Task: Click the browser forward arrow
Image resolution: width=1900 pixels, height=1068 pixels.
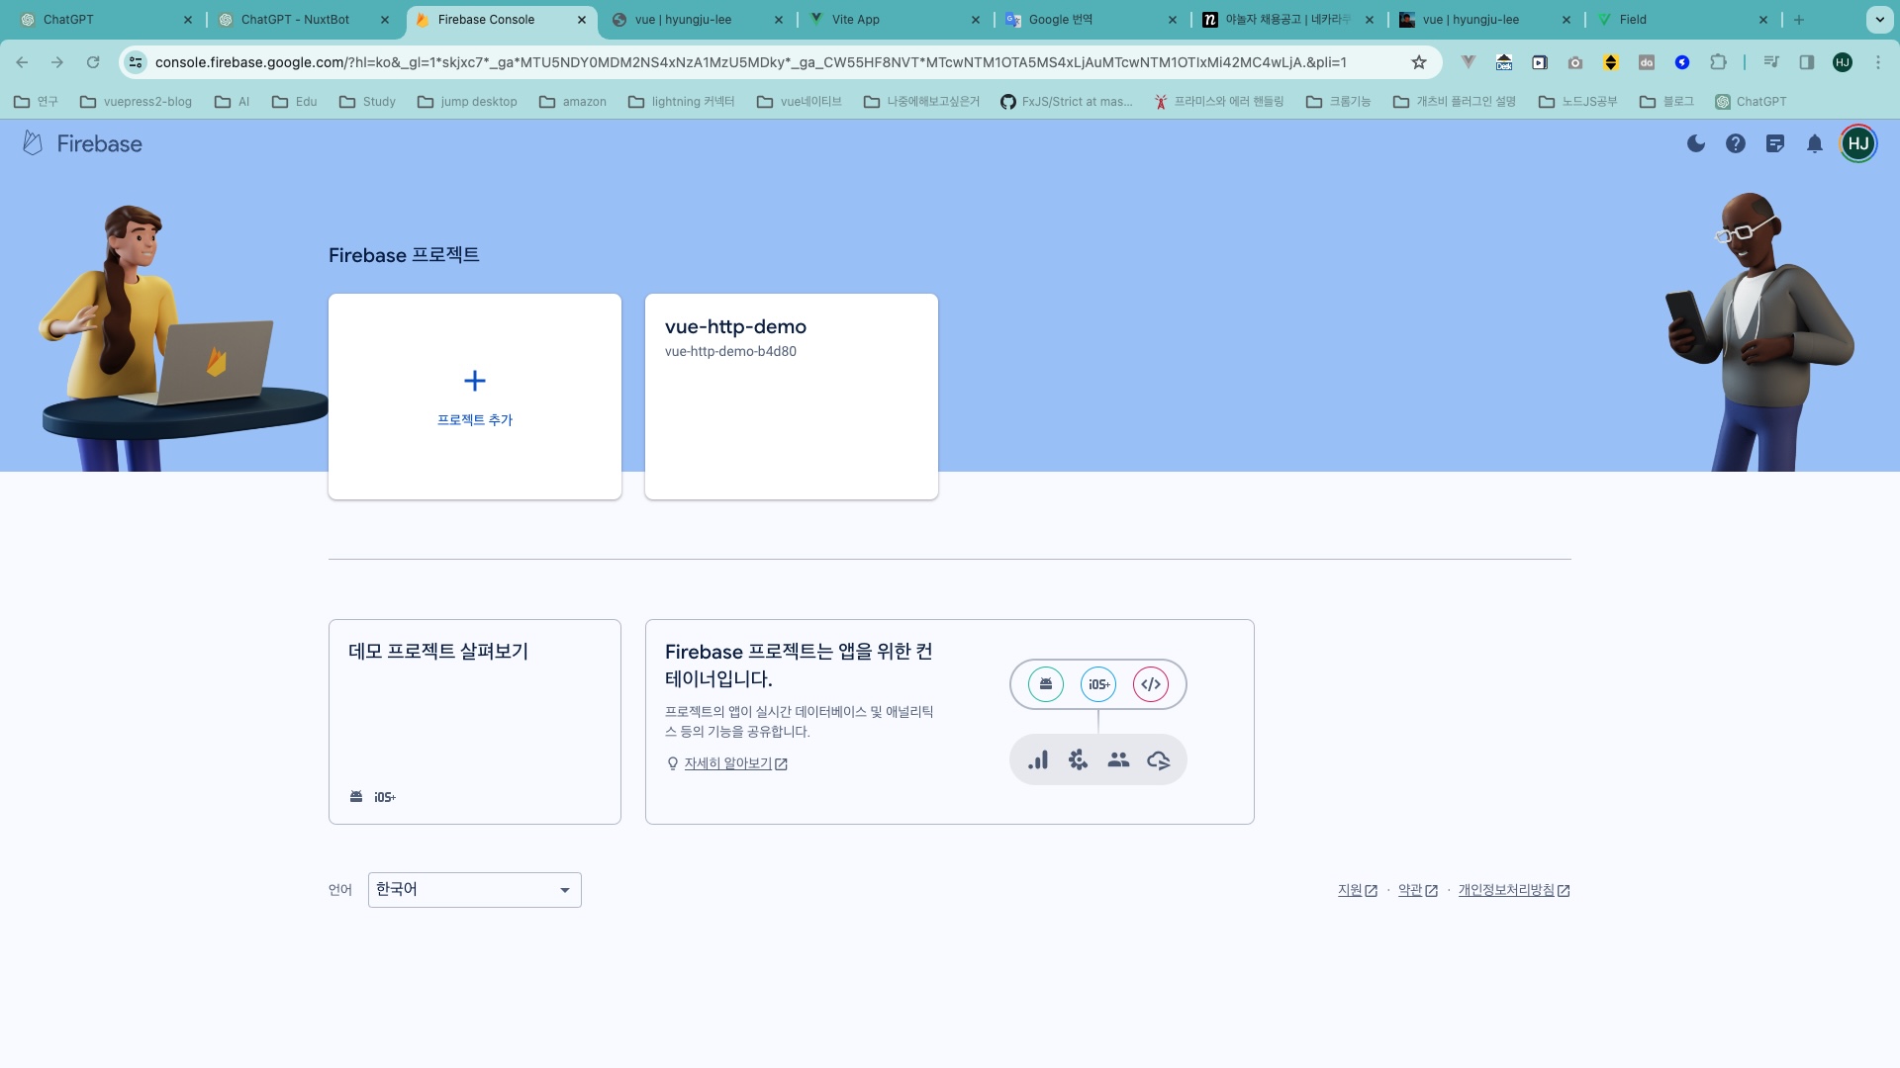Action: (57, 62)
